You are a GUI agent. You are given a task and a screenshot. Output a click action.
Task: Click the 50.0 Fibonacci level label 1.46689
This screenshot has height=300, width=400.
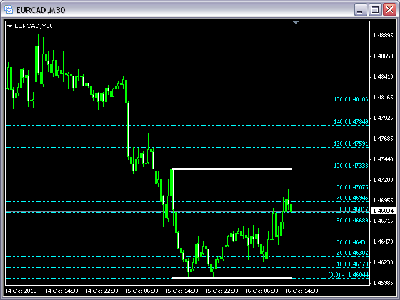pyautogui.click(x=351, y=221)
